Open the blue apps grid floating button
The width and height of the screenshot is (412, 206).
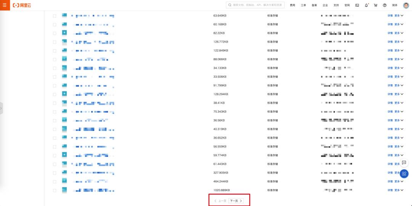tap(404, 174)
